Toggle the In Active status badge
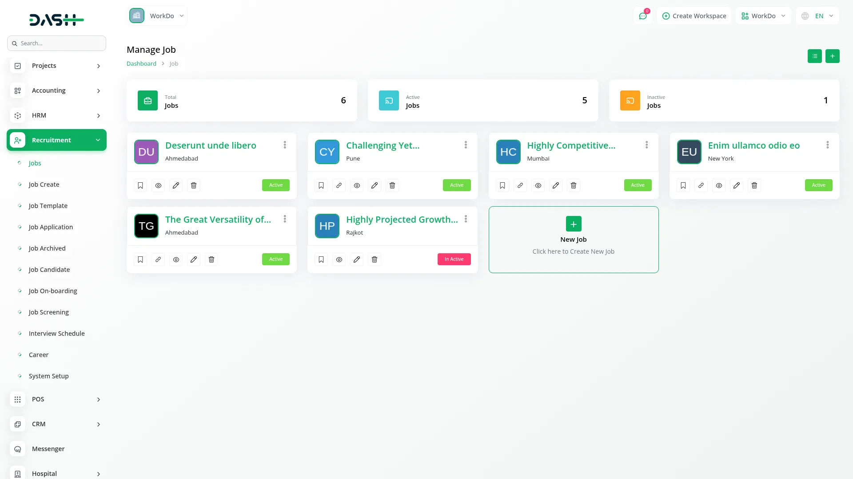The width and height of the screenshot is (853, 479). coord(454,259)
